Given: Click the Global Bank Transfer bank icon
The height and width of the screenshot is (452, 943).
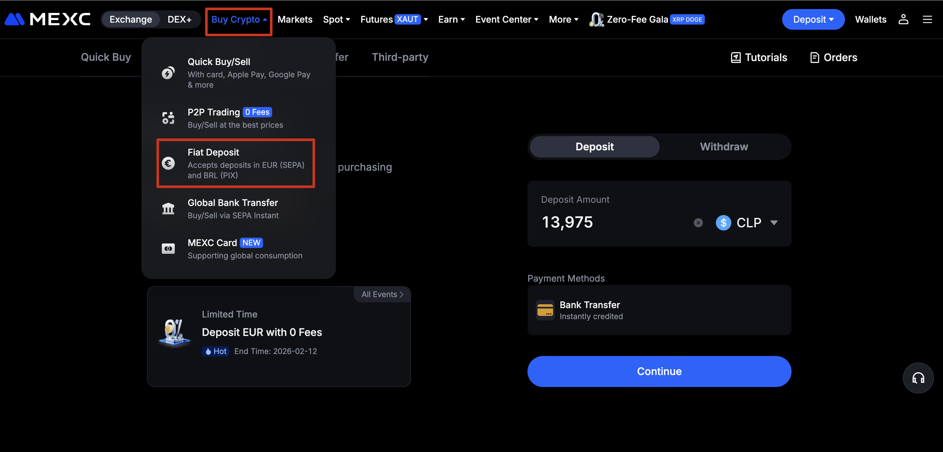Looking at the screenshot, I should pos(168,209).
